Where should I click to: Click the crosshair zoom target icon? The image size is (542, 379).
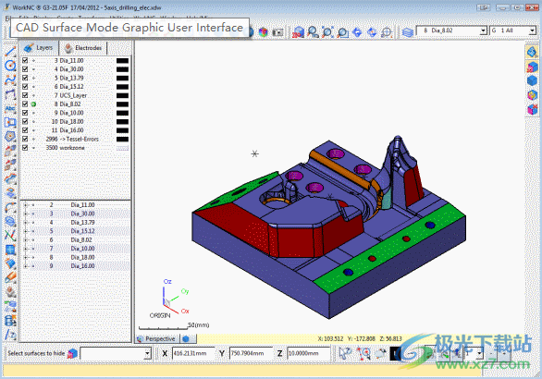point(387,32)
